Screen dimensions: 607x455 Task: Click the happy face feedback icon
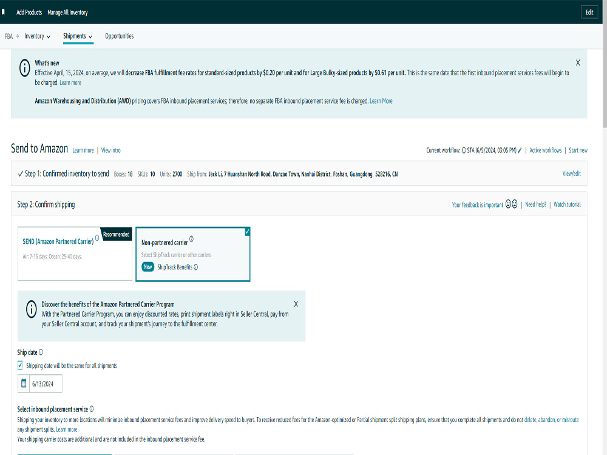click(508, 204)
